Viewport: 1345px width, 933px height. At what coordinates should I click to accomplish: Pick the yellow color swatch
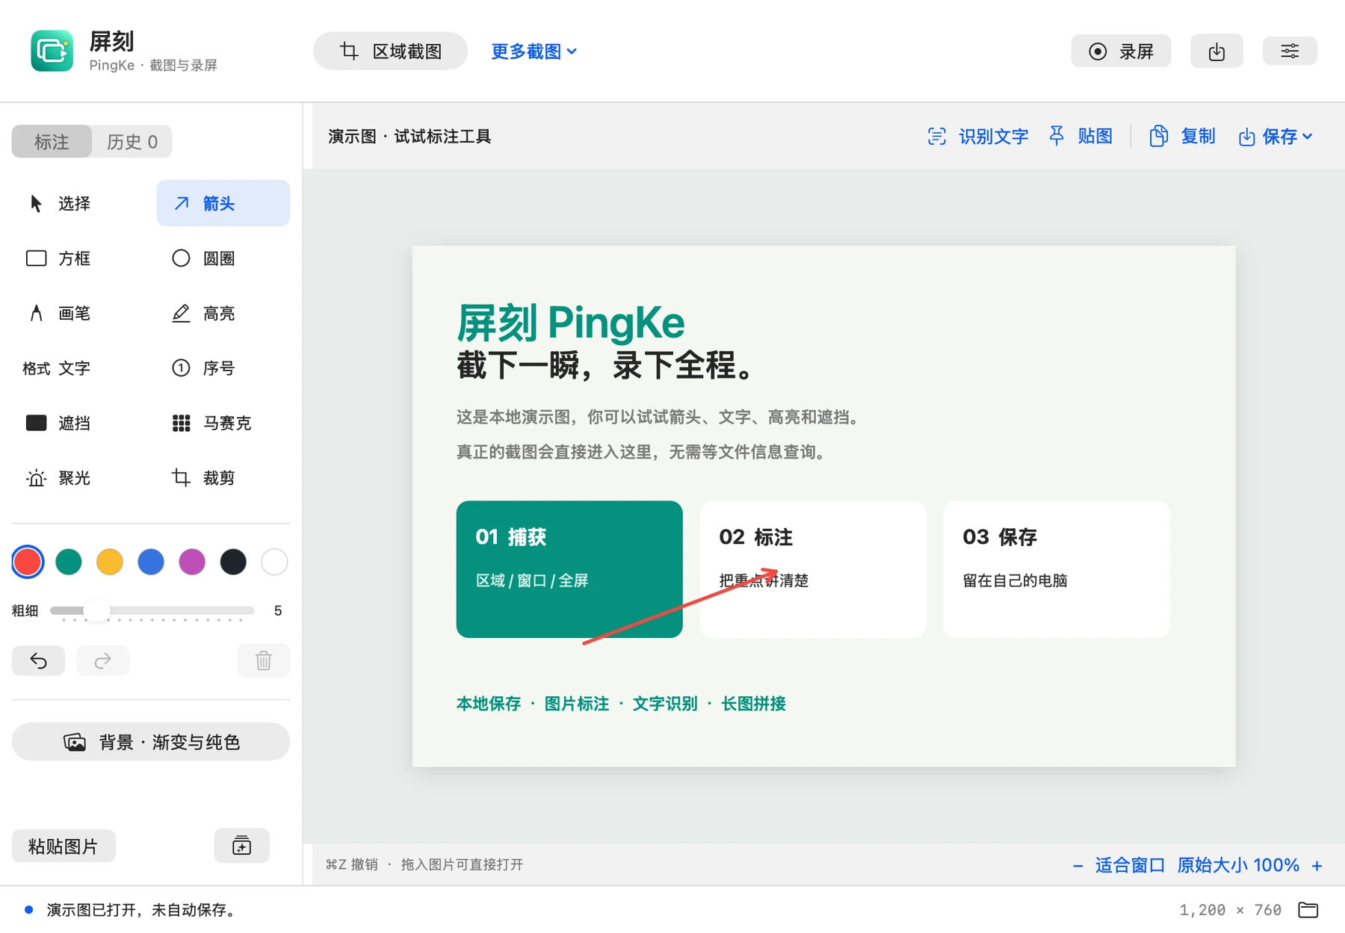click(x=110, y=562)
